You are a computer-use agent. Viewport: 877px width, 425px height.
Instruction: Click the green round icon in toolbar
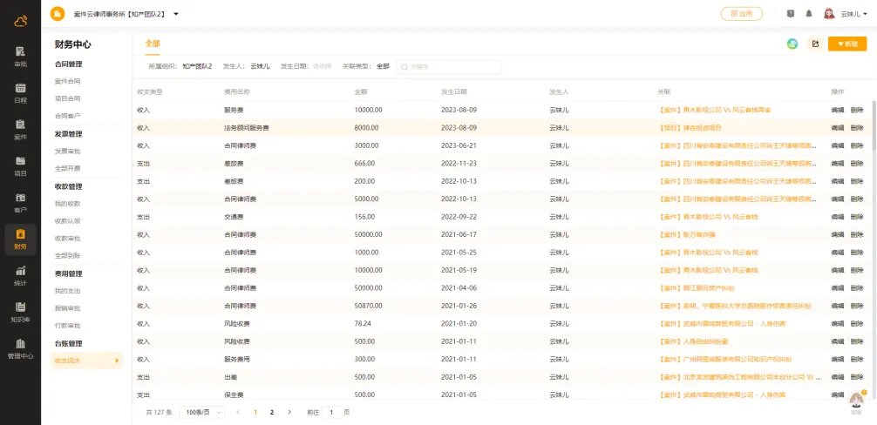[x=792, y=44]
